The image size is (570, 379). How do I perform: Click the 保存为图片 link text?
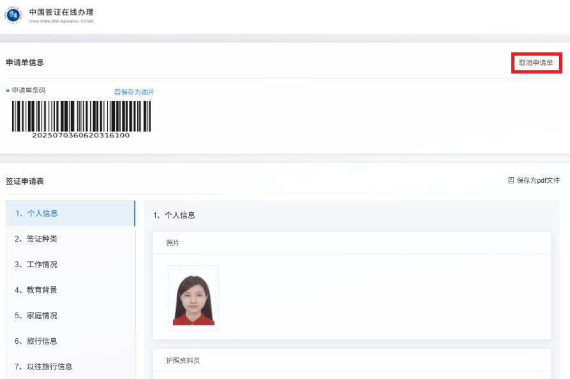[138, 92]
